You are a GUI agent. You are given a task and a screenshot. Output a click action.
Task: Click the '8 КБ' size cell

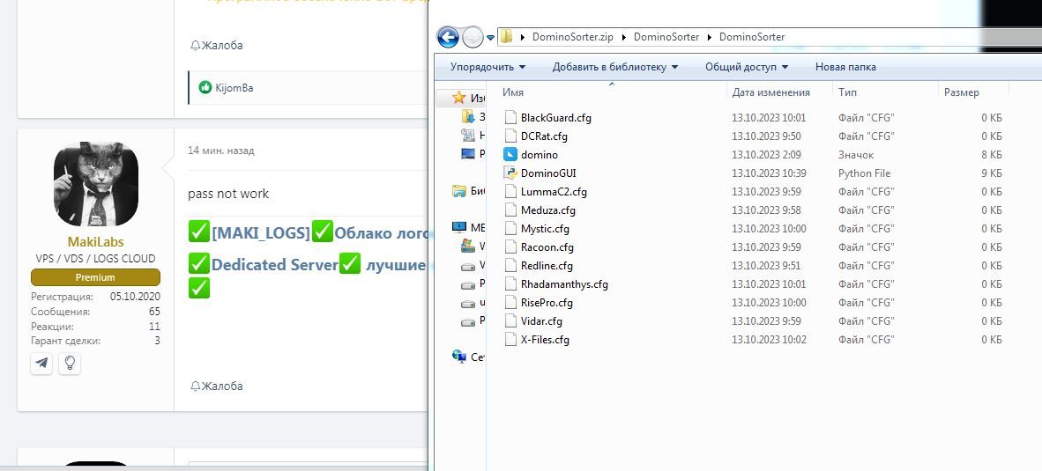coord(992,155)
